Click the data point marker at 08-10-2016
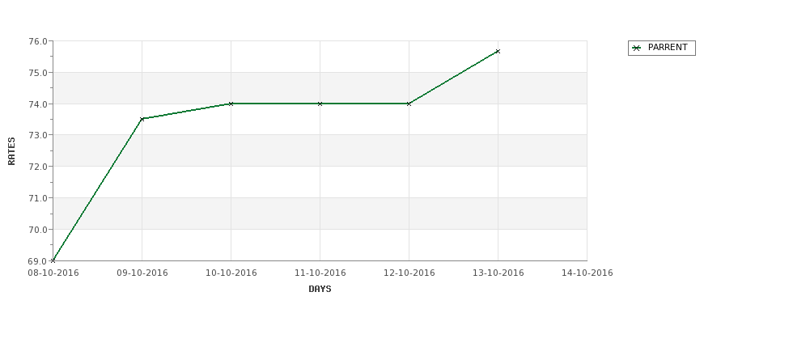The height and width of the screenshot is (347, 789). [x=53, y=260]
